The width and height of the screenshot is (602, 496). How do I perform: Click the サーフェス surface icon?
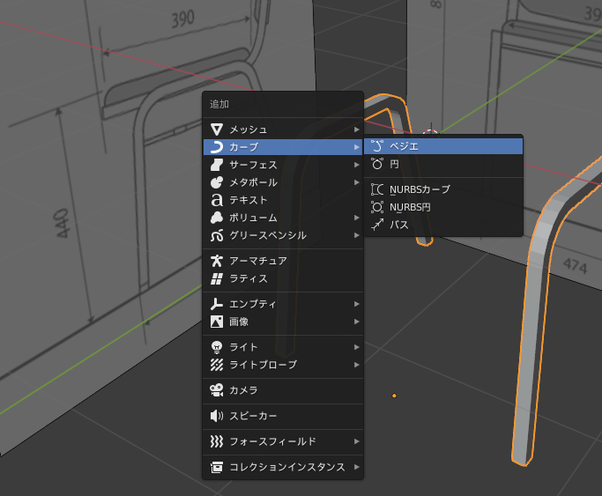217,165
